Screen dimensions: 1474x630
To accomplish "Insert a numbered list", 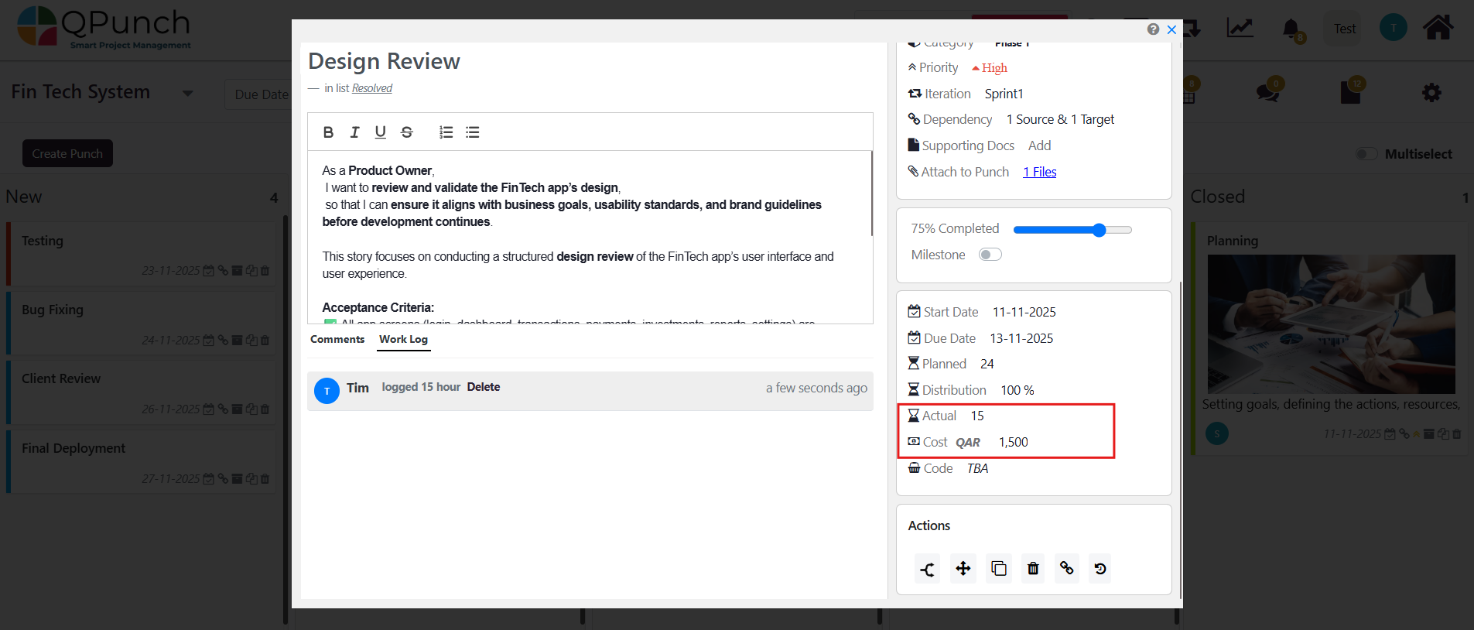I will 446,132.
